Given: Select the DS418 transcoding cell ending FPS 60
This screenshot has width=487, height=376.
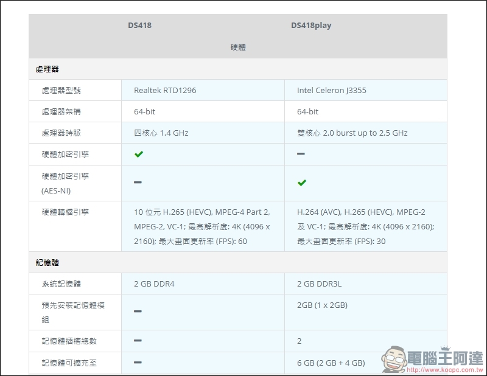Looking at the screenshot, I should pyautogui.click(x=202, y=227).
